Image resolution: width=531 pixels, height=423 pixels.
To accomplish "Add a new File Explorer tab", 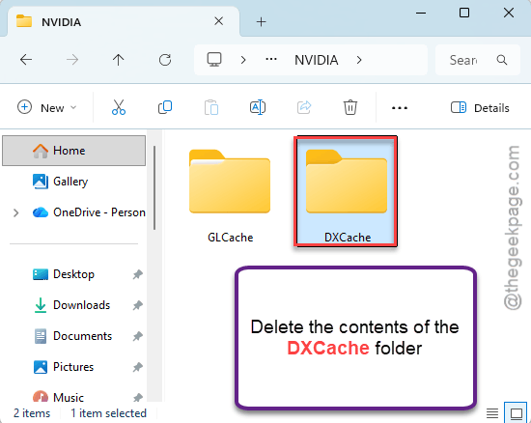I will pos(261,22).
